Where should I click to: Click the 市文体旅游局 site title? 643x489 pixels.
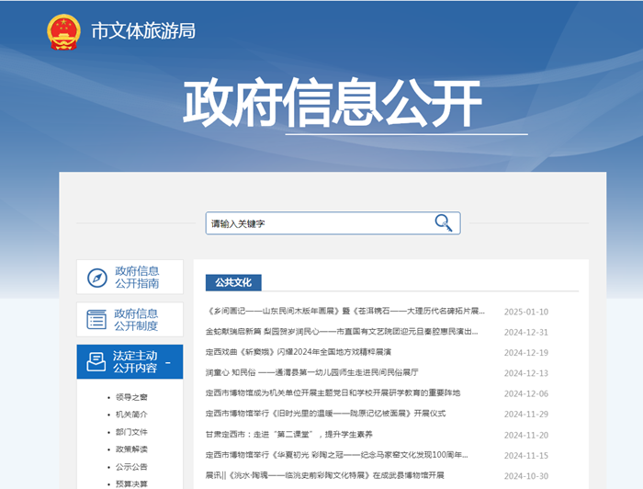(142, 30)
